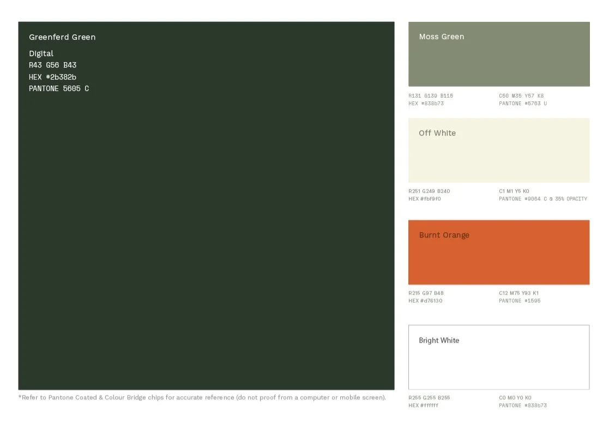Image resolution: width=603 pixels, height=431 pixels.
Task: Select the Greenferd Green color block
Action: pyautogui.click(x=206, y=206)
